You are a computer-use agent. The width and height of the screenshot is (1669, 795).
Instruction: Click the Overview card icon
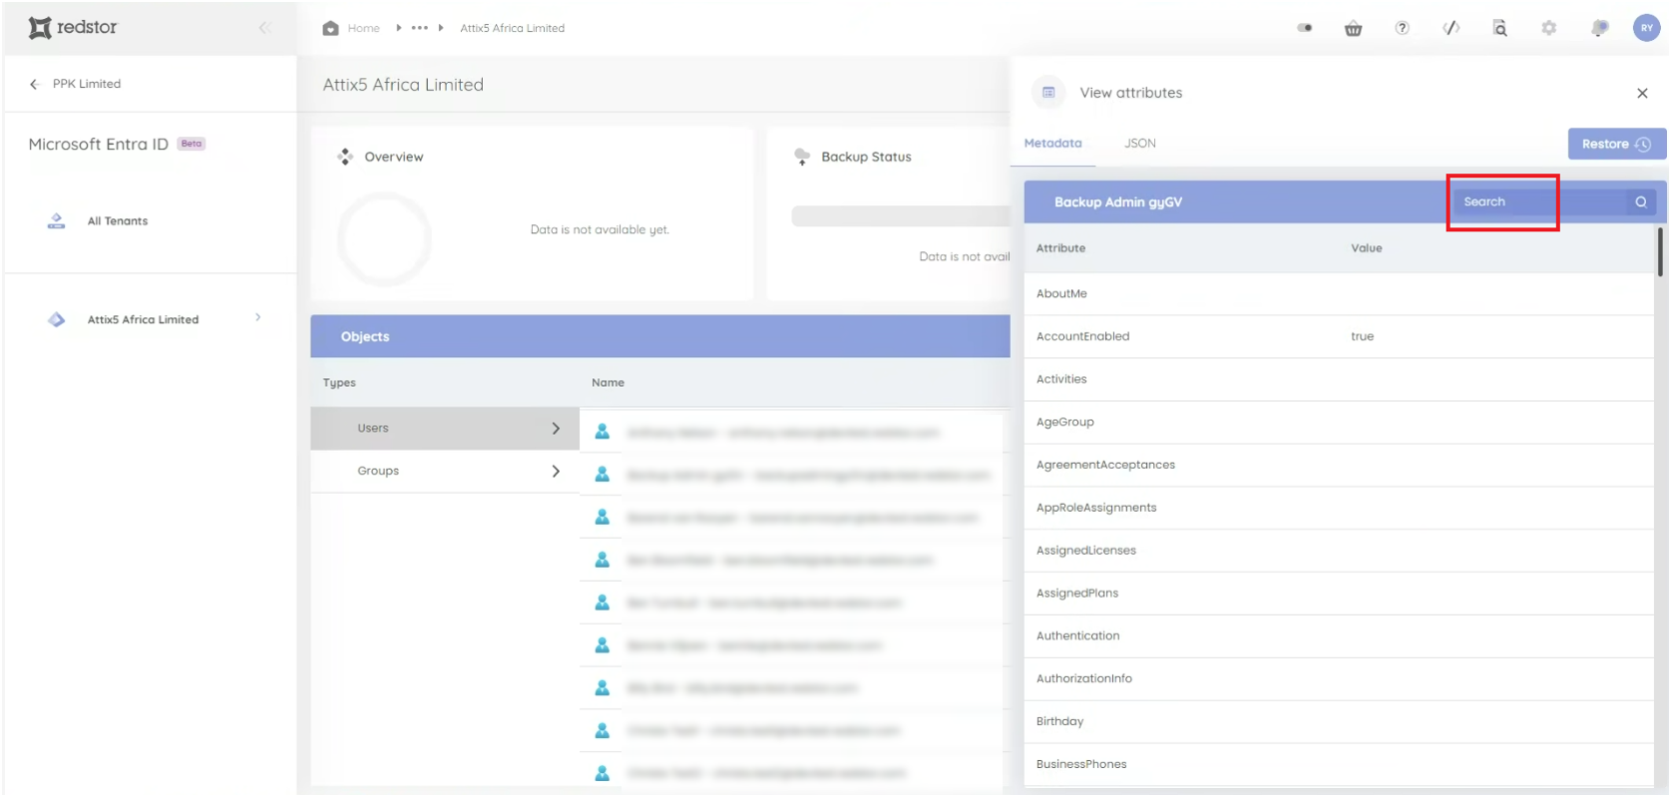(345, 157)
